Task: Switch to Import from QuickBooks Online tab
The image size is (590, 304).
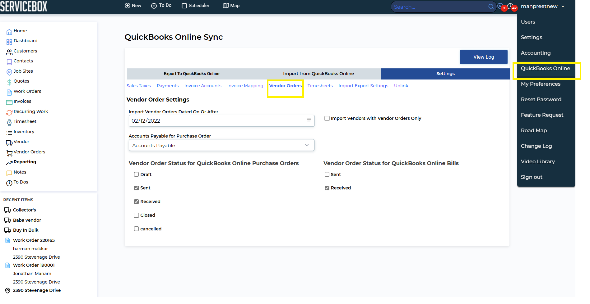Action: 318,74
